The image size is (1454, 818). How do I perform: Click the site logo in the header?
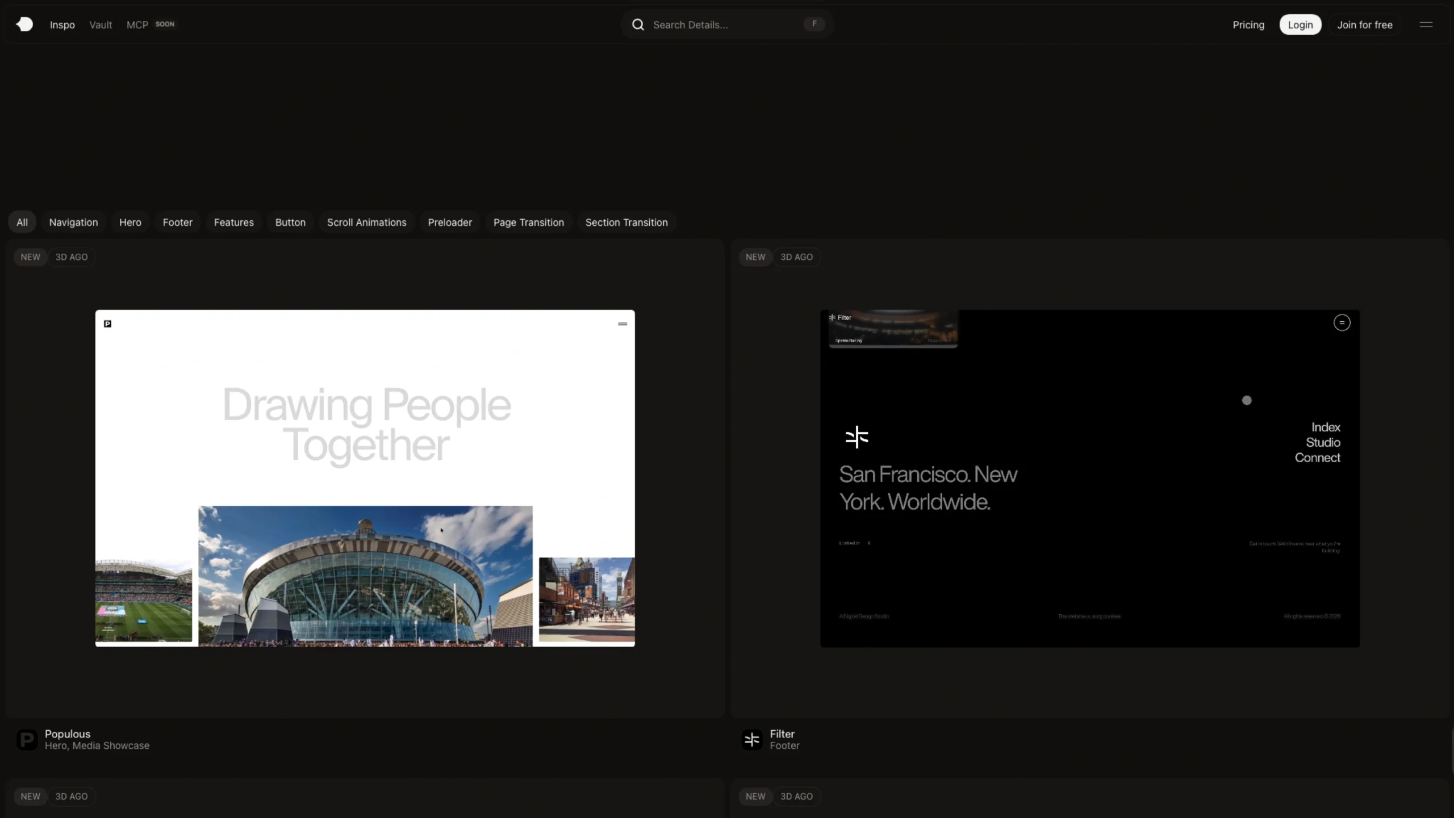click(x=24, y=24)
